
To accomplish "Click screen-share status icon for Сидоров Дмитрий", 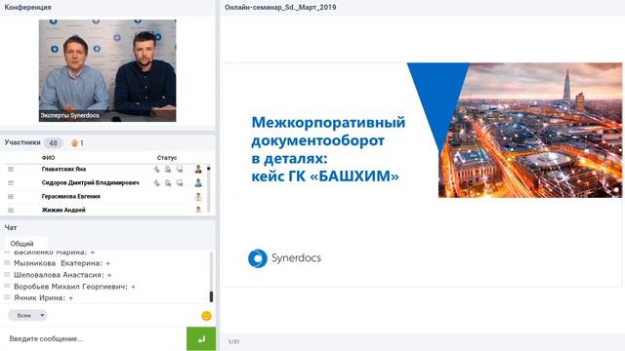I will [180, 182].
